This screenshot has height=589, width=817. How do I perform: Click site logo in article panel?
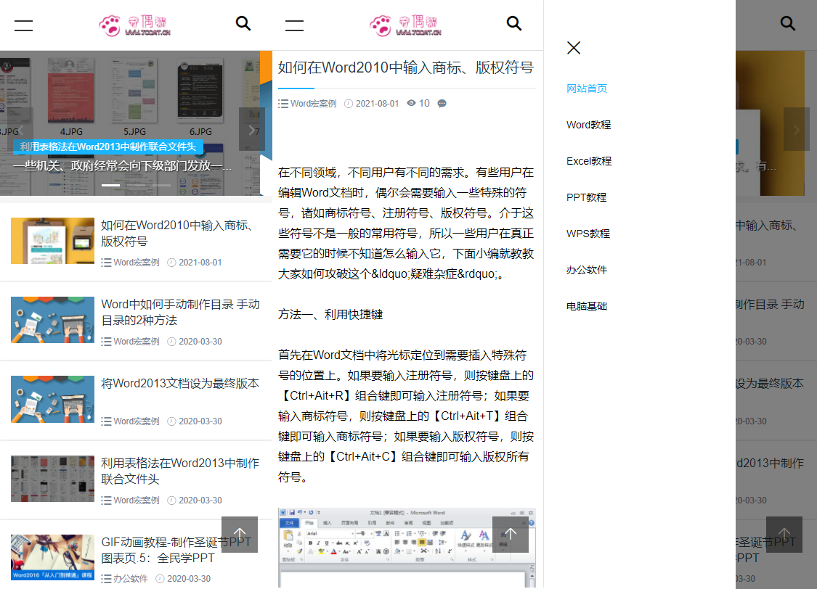(405, 25)
